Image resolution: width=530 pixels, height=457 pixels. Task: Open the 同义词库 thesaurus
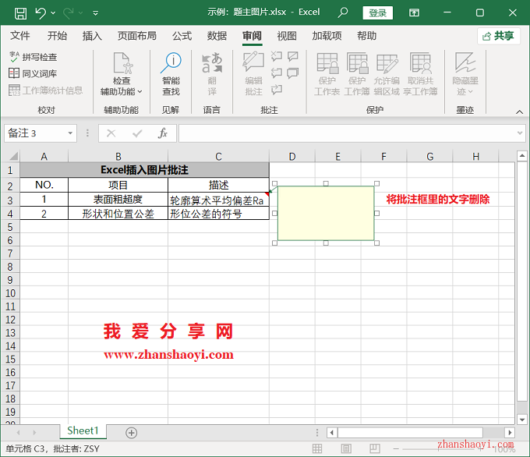coord(33,73)
